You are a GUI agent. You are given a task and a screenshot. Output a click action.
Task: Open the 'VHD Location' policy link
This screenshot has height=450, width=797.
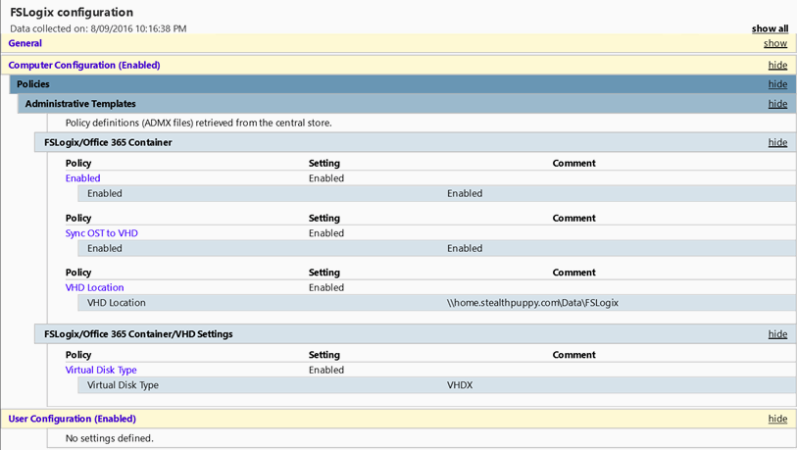coord(94,288)
